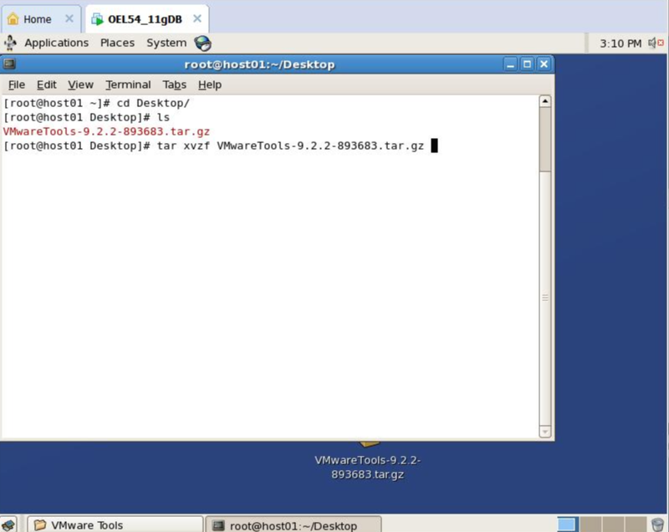The height and width of the screenshot is (532, 669).
Task: Open the Trash icon in bottom panel
Action: coord(658,524)
